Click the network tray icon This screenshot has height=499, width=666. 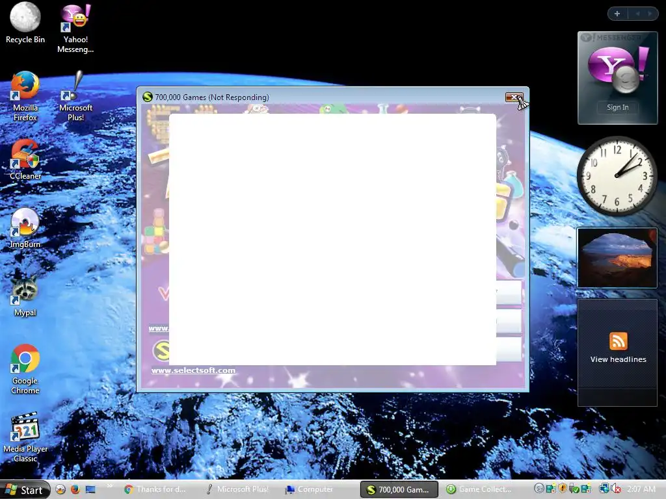coord(604,489)
